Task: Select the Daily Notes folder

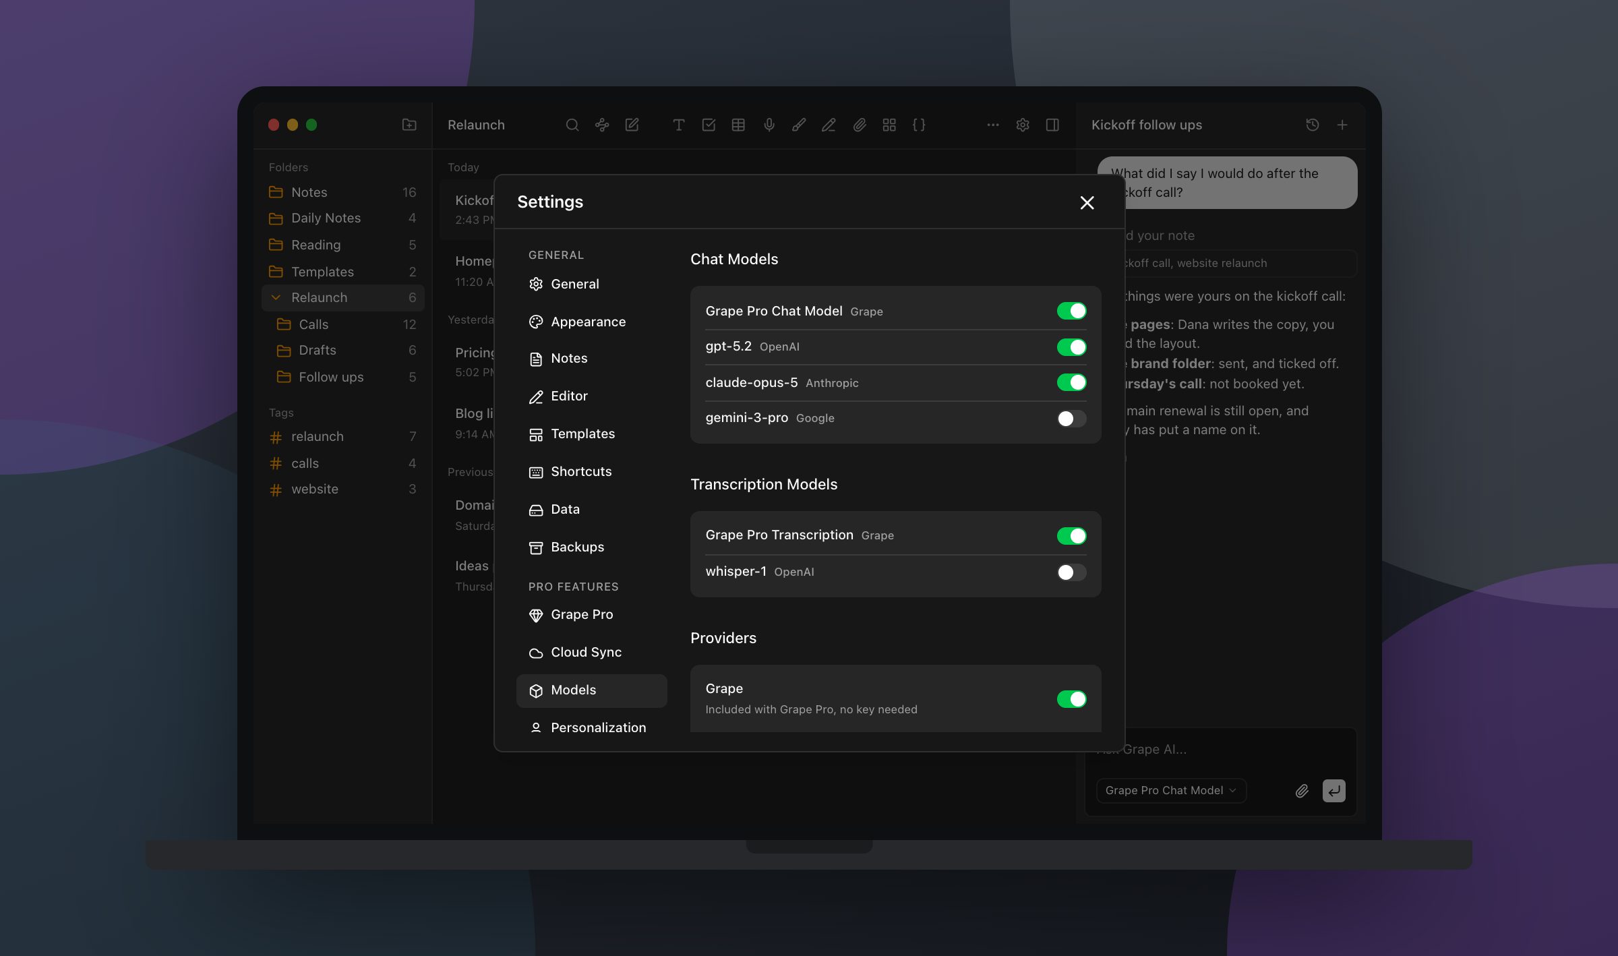Action: 342,218
